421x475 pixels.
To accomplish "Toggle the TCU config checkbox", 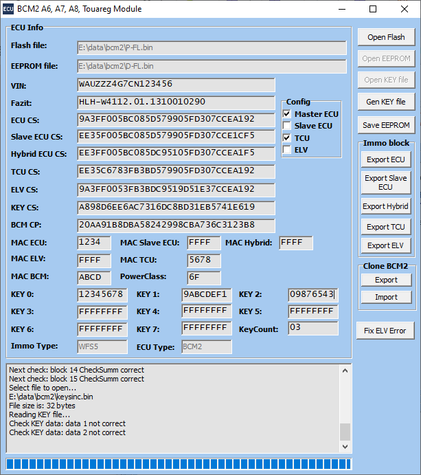I will pyautogui.click(x=288, y=138).
